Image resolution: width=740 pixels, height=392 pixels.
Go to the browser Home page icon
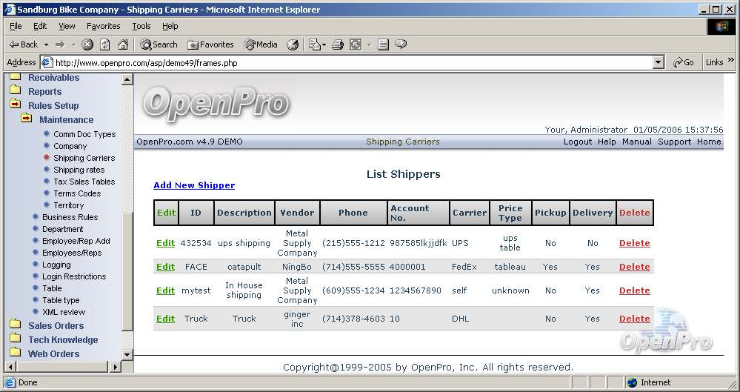pyautogui.click(x=123, y=44)
